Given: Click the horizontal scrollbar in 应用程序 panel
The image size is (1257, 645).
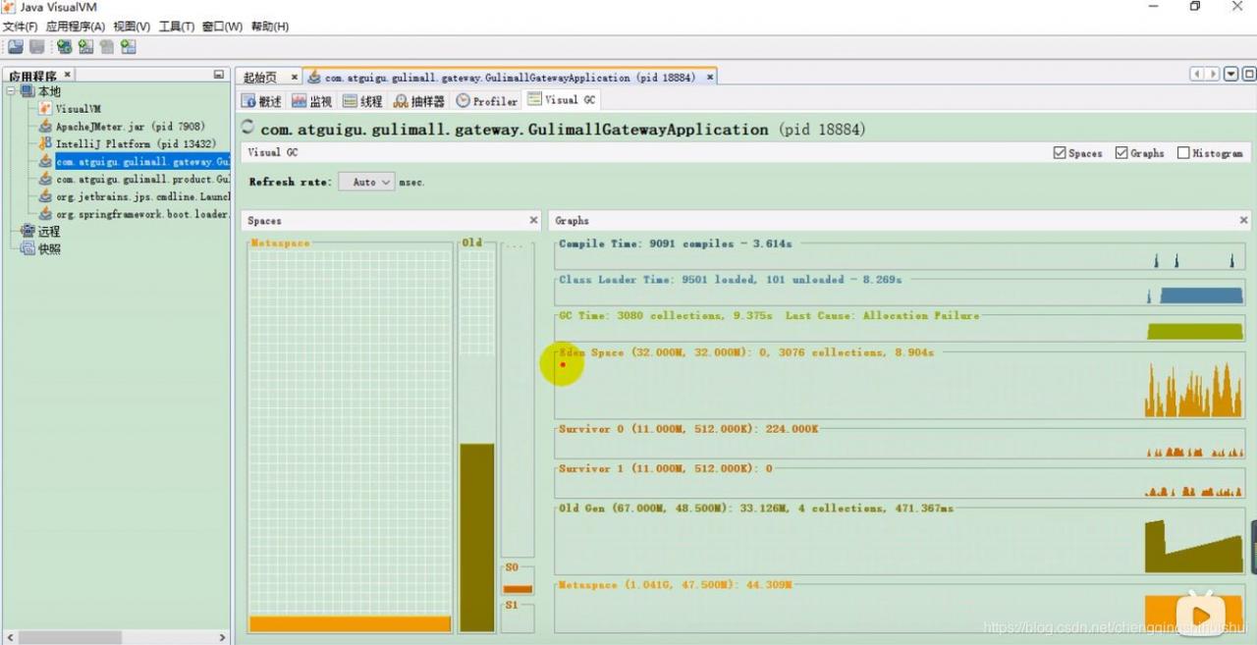Looking at the screenshot, I should 70,637.
